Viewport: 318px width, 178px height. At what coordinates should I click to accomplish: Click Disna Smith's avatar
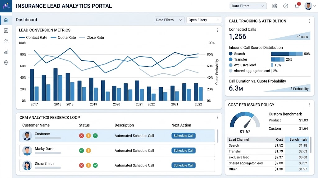[27, 166]
